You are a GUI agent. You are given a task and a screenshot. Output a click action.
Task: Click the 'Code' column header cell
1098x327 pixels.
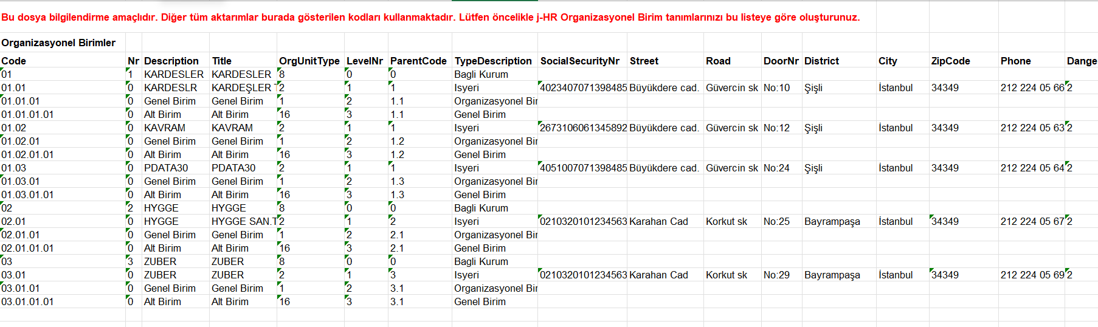[14, 61]
